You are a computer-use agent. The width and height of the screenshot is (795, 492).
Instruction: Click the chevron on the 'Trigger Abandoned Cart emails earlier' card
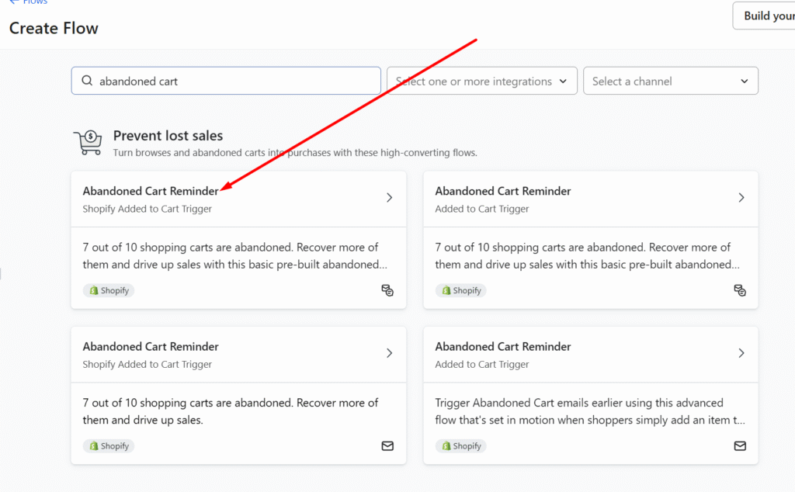pyautogui.click(x=741, y=353)
